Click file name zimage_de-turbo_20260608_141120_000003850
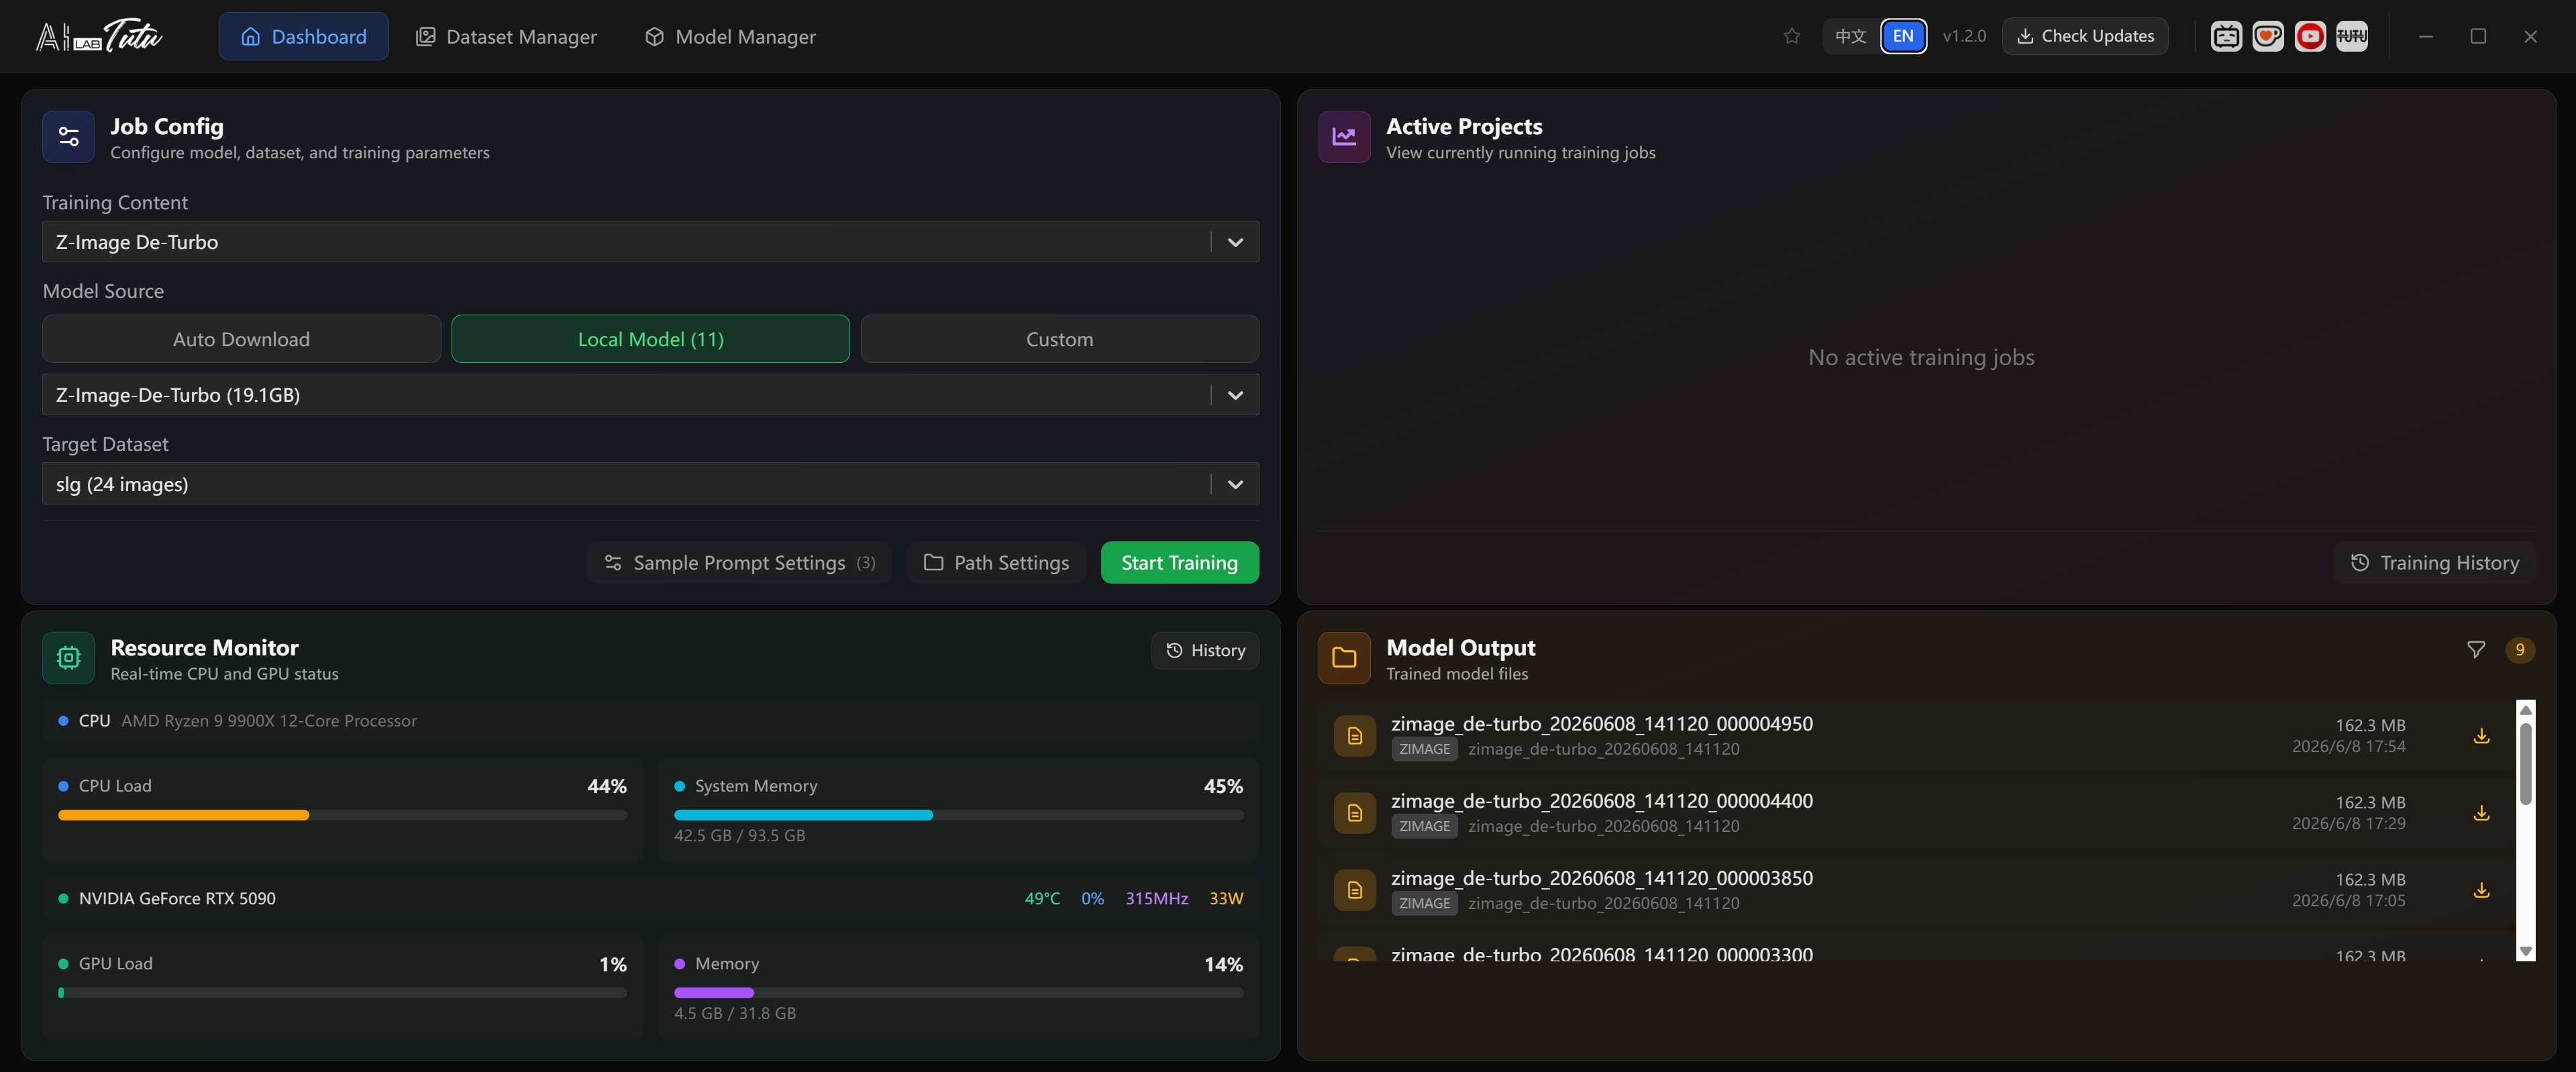The width and height of the screenshot is (2576, 1072). pyautogui.click(x=1601, y=877)
